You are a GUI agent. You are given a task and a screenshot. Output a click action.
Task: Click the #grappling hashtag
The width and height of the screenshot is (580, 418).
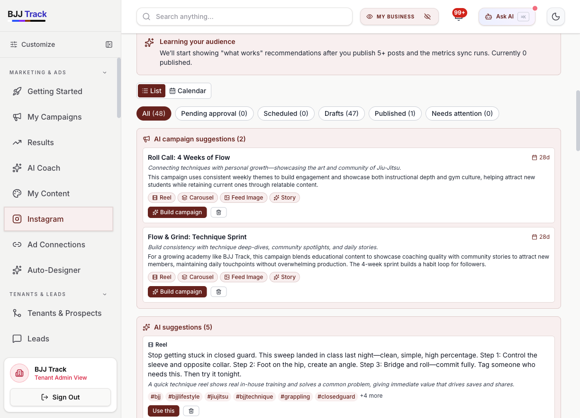(295, 397)
